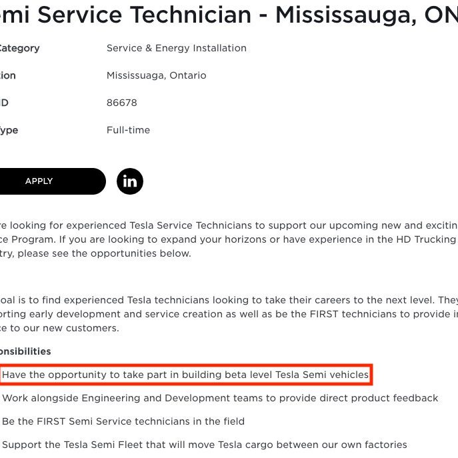Click the LinkedIn share icon
458x458 pixels.
[130, 181]
